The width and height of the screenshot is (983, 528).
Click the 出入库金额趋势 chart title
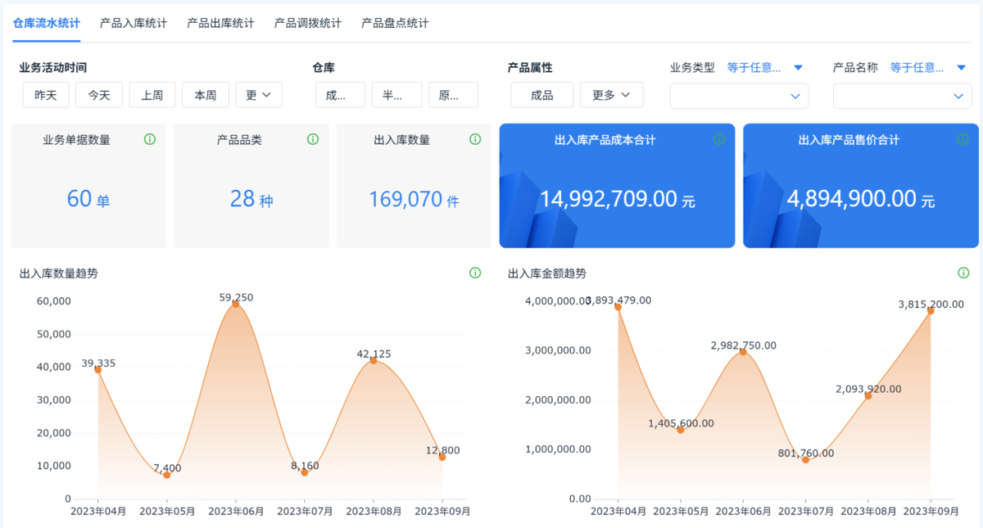coord(547,273)
